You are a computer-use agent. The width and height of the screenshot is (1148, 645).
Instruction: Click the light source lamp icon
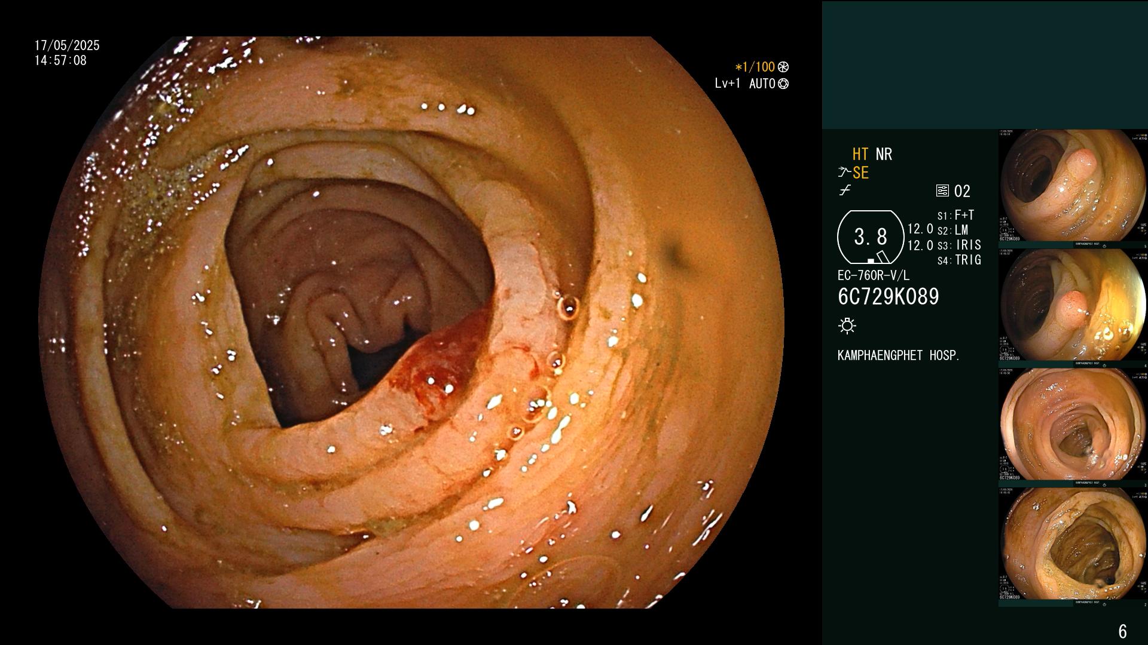(847, 326)
